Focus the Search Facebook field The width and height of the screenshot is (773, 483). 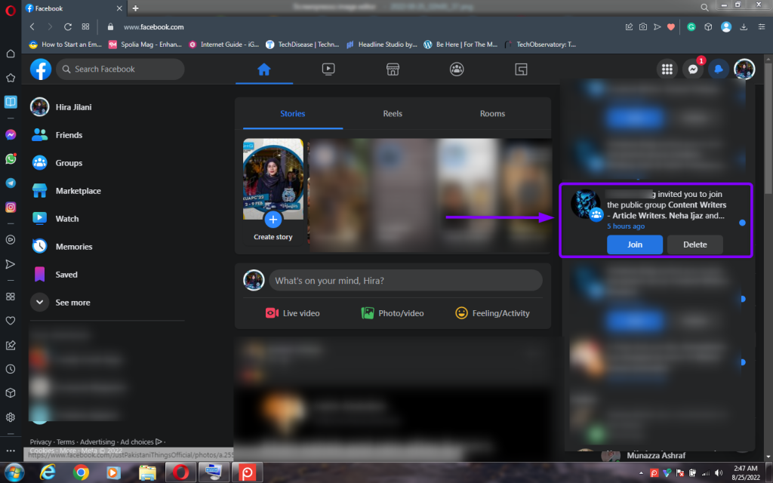(x=120, y=69)
